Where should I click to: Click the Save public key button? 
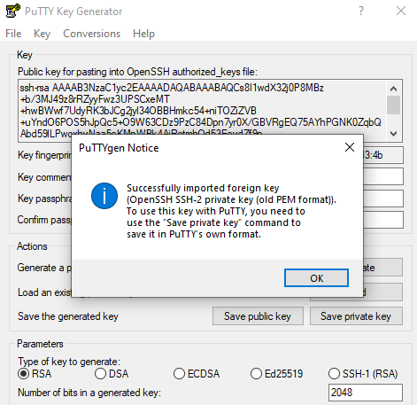(258, 316)
